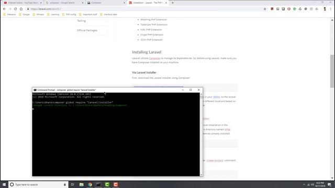Open the Important stuff bookmark folder
335x188 pixels.
point(88,15)
